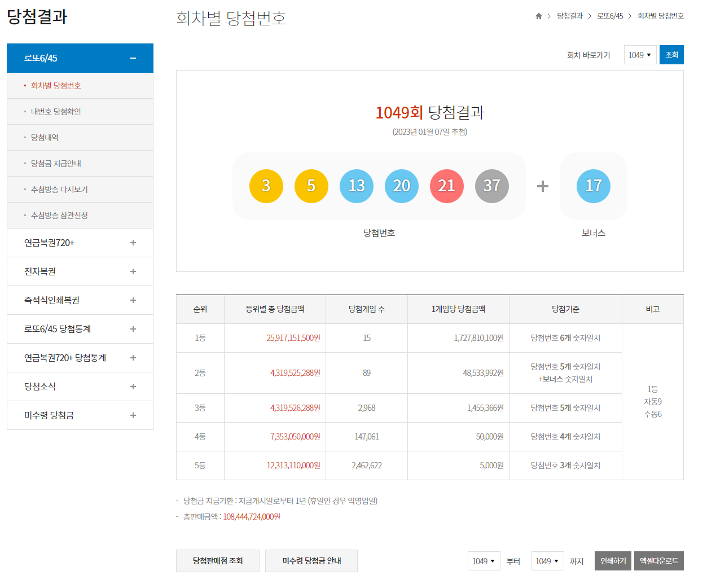
Task: Click the 1게임당 당첨금액 column header
Action: click(458, 309)
